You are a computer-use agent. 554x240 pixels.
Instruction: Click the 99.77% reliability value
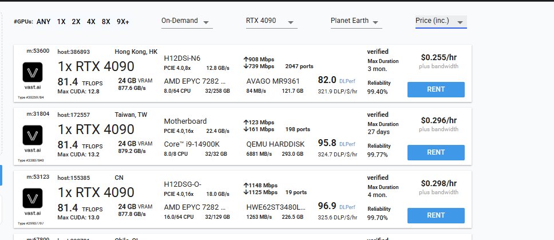coord(377,155)
